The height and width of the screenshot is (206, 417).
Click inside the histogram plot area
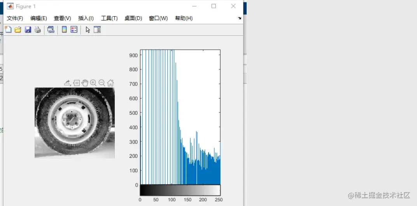click(180, 117)
